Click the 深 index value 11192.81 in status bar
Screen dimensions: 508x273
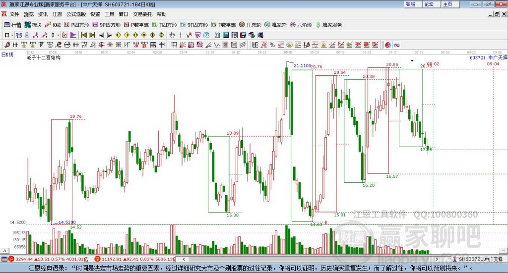click(x=113, y=259)
